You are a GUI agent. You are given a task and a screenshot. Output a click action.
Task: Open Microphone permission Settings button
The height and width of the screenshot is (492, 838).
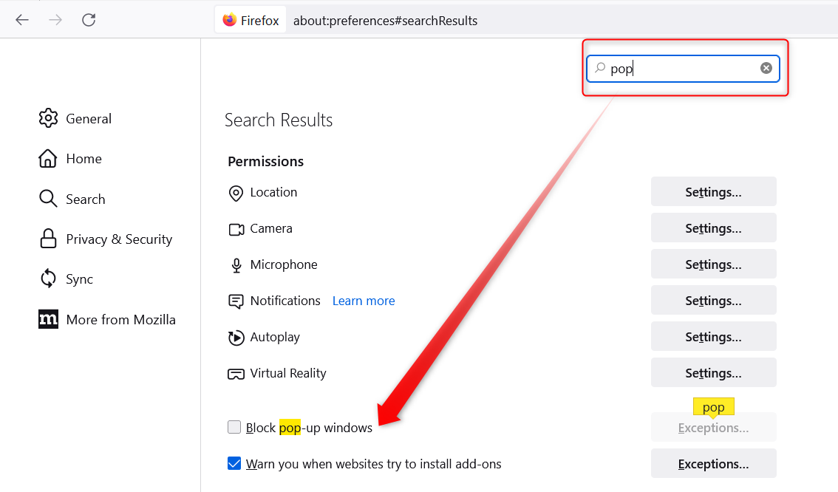tap(713, 264)
